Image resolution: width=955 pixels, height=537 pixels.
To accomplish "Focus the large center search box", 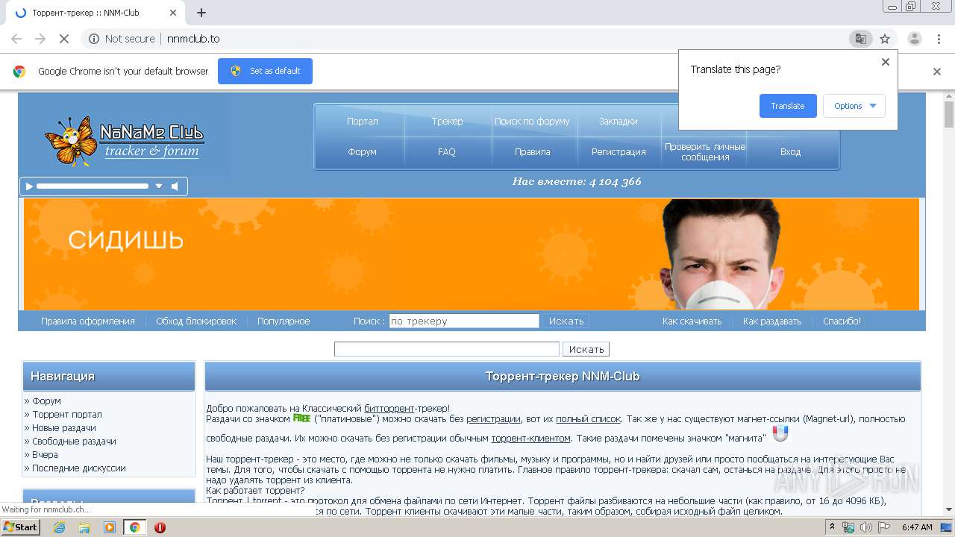I will point(447,349).
